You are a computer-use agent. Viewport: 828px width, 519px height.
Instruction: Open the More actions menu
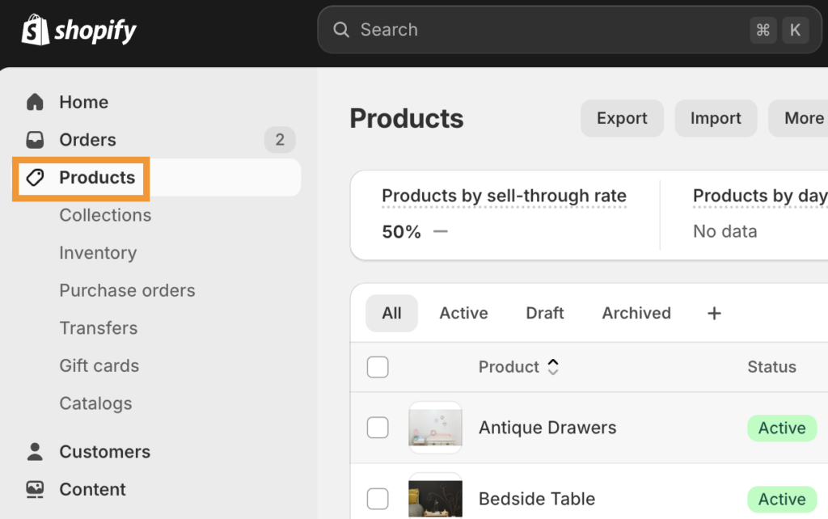806,118
